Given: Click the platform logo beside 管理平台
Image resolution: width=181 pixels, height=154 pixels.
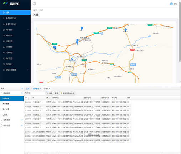Looking at the screenshot, I should coord(5,4).
